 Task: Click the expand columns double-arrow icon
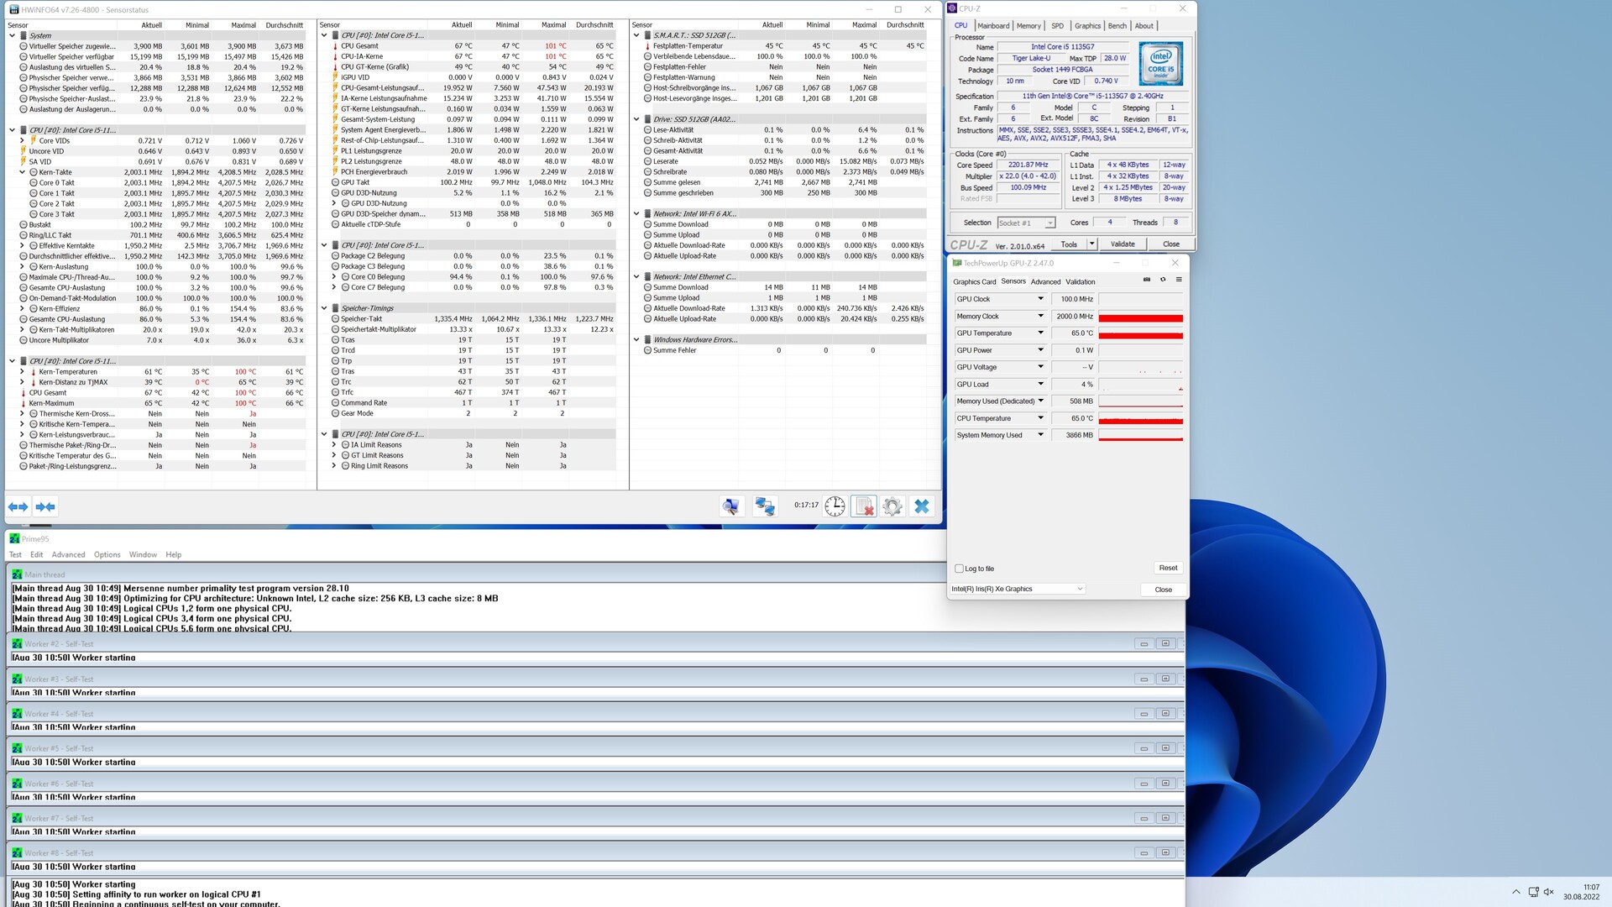click(18, 506)
